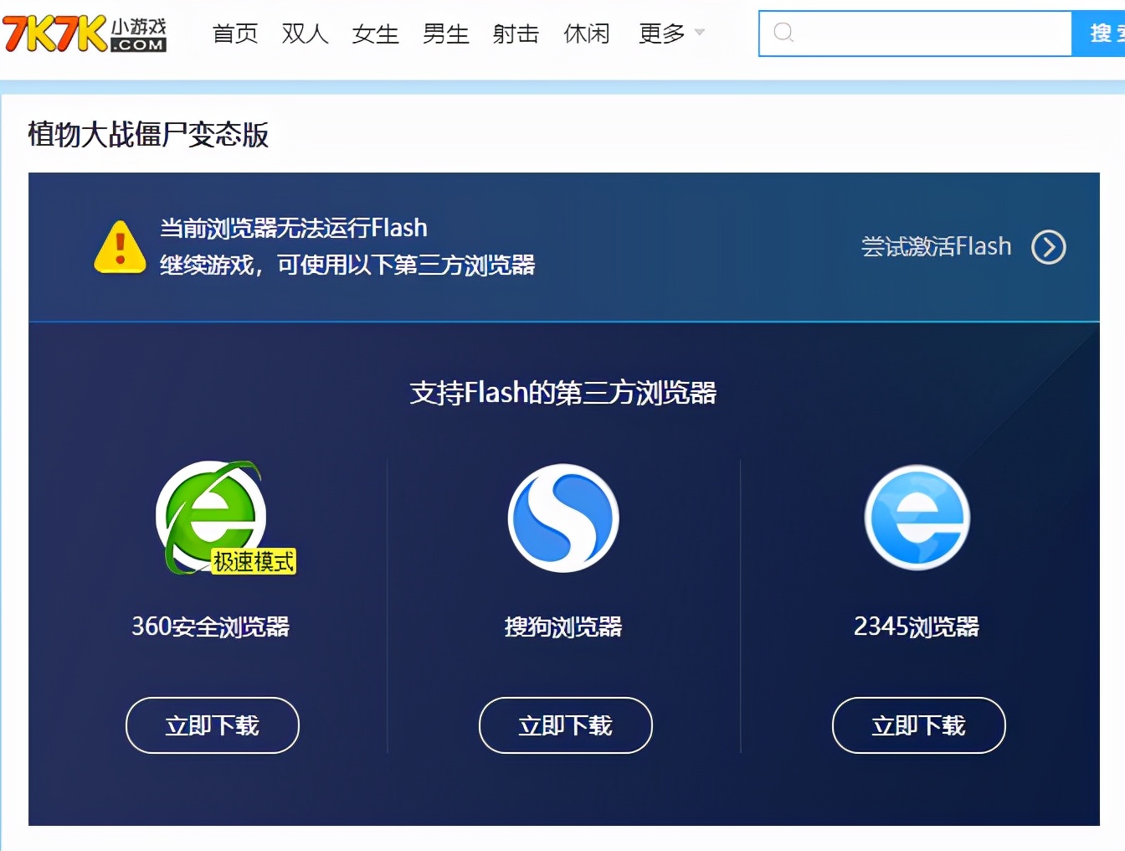Viewport: 1125px width, 851px height.
Task: Click the 搜狗浏览器 browser icon
Action: pos(562,518)
